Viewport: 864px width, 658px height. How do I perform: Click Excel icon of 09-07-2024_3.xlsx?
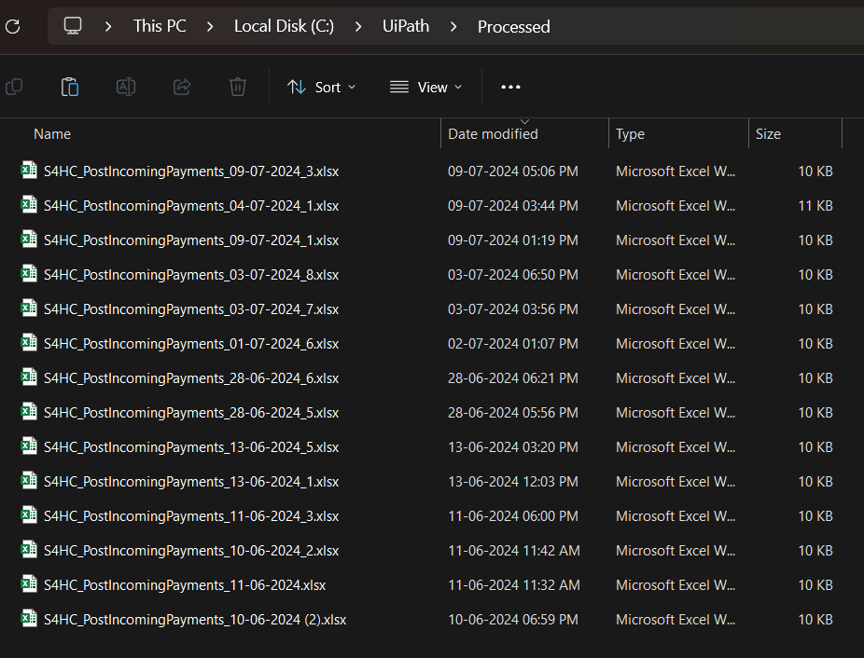[x=29, y=171]
